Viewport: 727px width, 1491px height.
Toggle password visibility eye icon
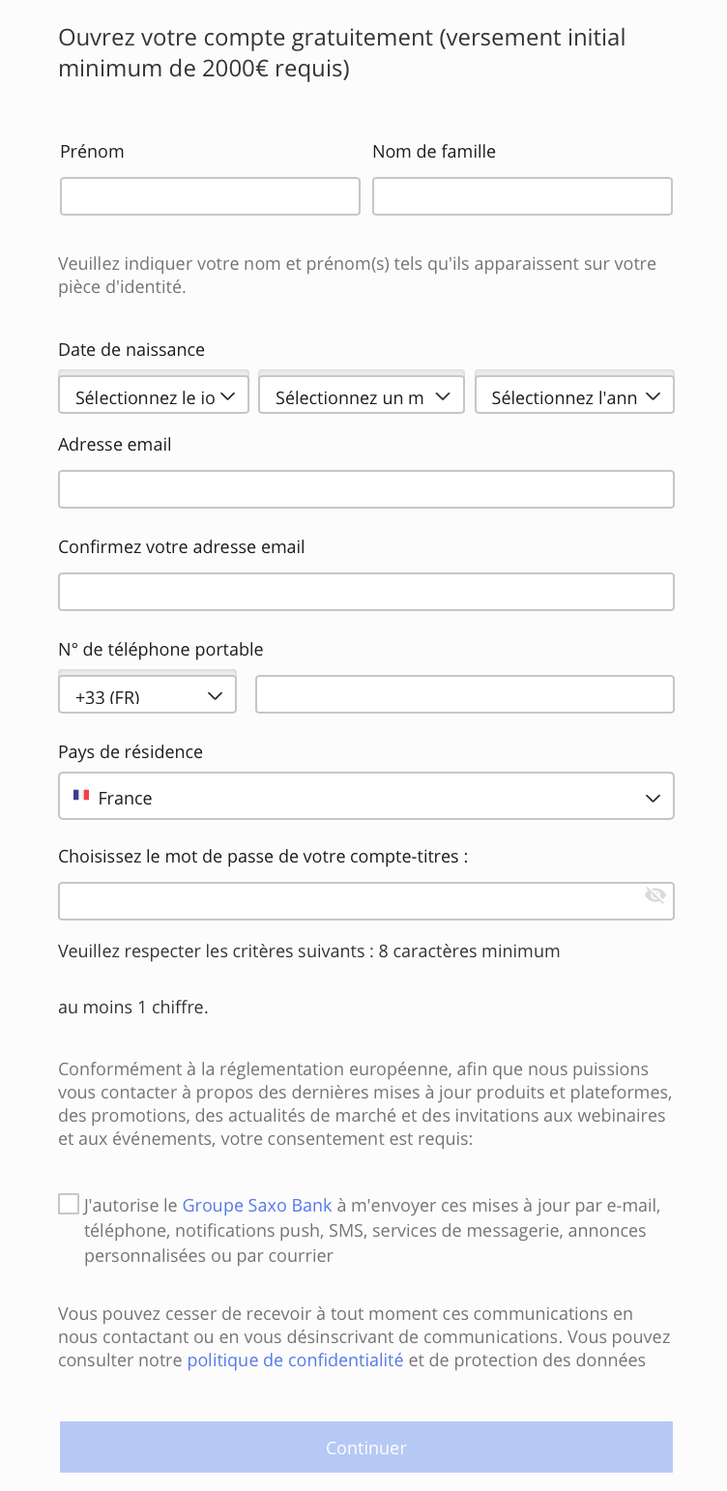[x=654, y=895]
